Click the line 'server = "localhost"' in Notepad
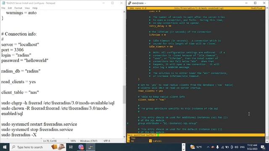This screenshot has width=269, height=151. click(20, 44)
